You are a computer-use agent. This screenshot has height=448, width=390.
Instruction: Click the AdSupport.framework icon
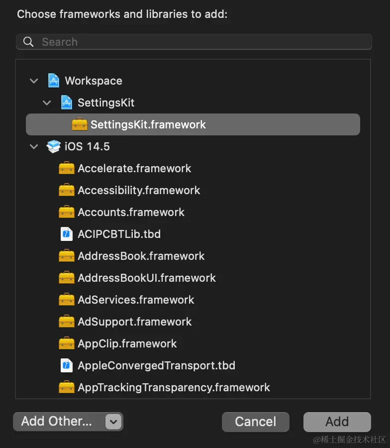pyautogui.click(x=67, y=322)
